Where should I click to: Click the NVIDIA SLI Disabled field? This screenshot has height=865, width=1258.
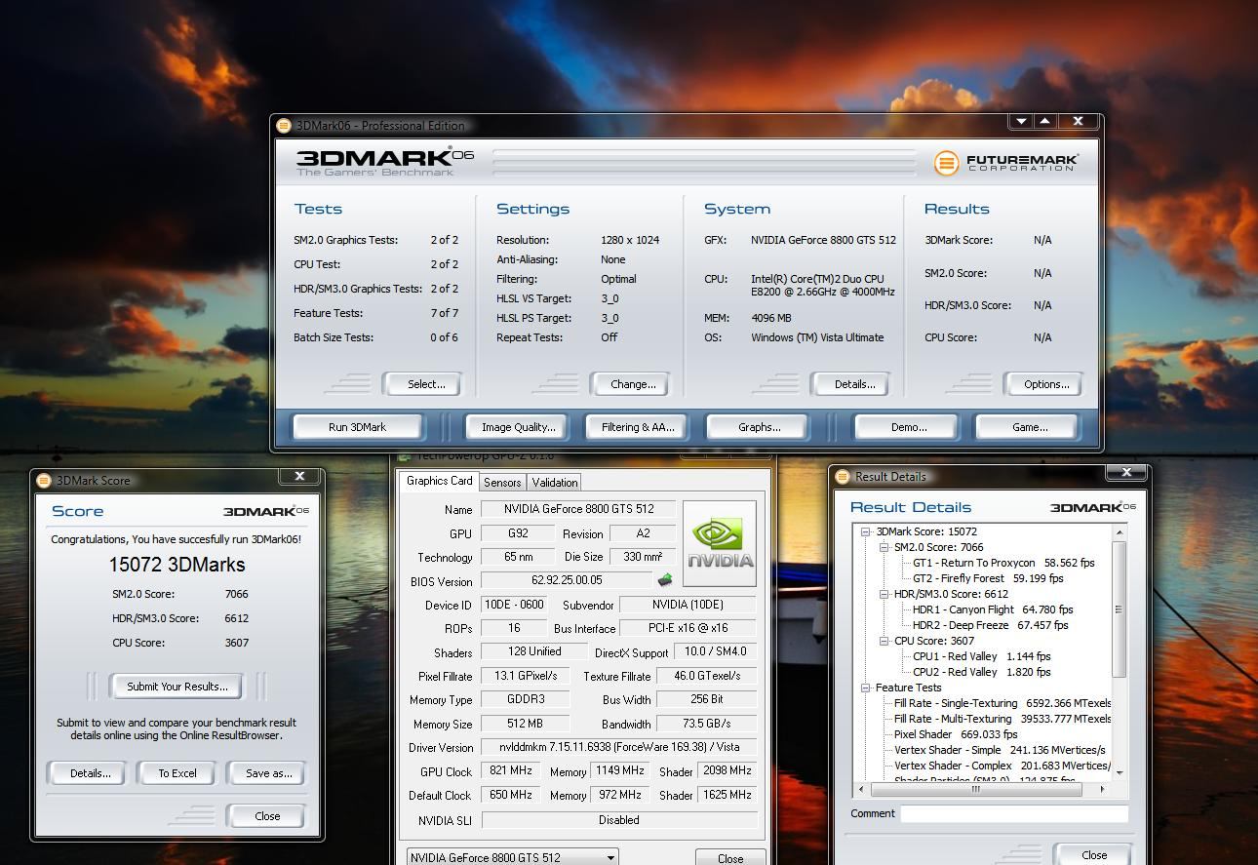click(619, 820)
